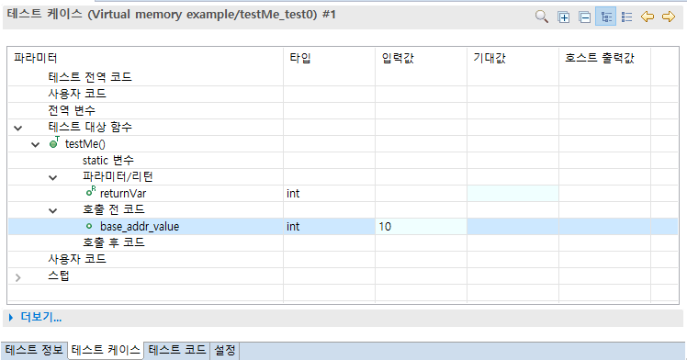The width and height of the screenshot is (687, 360).
Task: Click the magnifier search icon
Action: (542, 17)
